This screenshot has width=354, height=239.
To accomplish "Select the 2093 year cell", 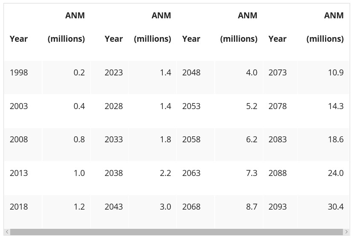I will 278,207.
